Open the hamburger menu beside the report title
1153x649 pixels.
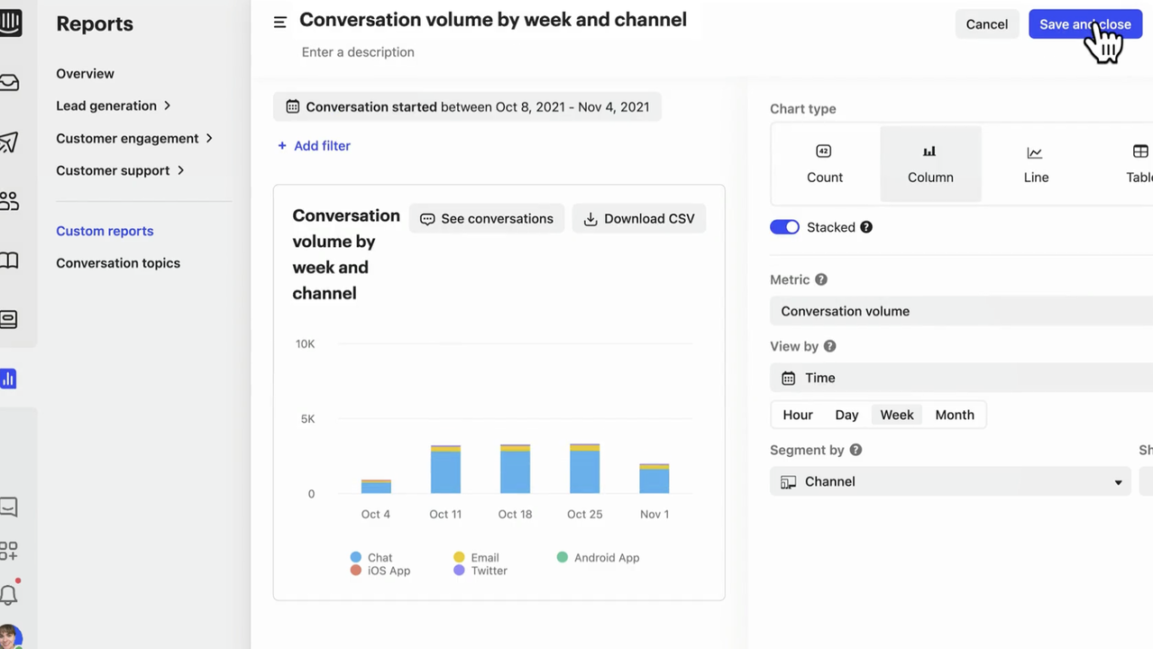pyautogui.click(x=279, y=22)
